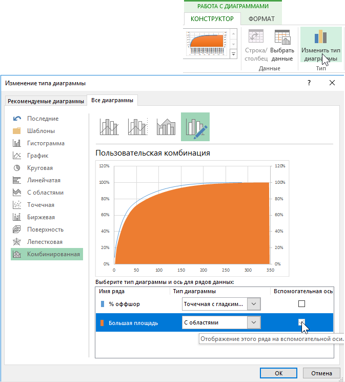
Task: Click the chart style thumbnail in ribbon
Action: (x=207, y=44)
